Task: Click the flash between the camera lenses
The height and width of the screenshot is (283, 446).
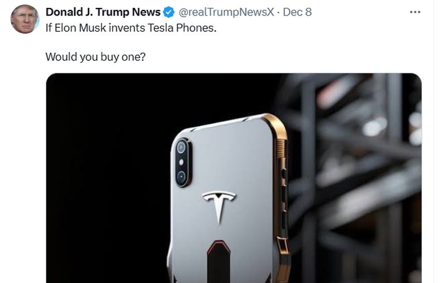Action: point(182,163)
